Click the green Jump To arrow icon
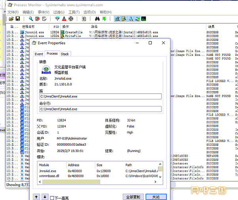Image resolution: width=238 pixels, height=200 pixels. [x=104, y=19]
